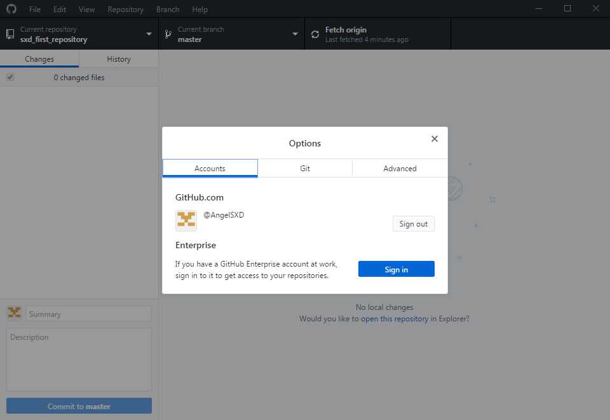Click the Last fetched 4 minutes ago text
610x420 pixels.
[x=367, y=39]
